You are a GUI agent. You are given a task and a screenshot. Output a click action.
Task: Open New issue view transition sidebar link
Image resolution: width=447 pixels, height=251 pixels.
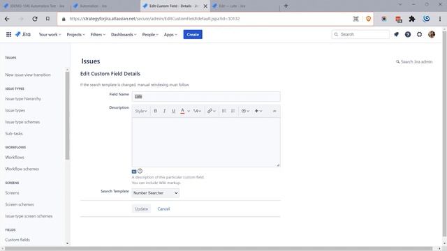pos(28,75)
